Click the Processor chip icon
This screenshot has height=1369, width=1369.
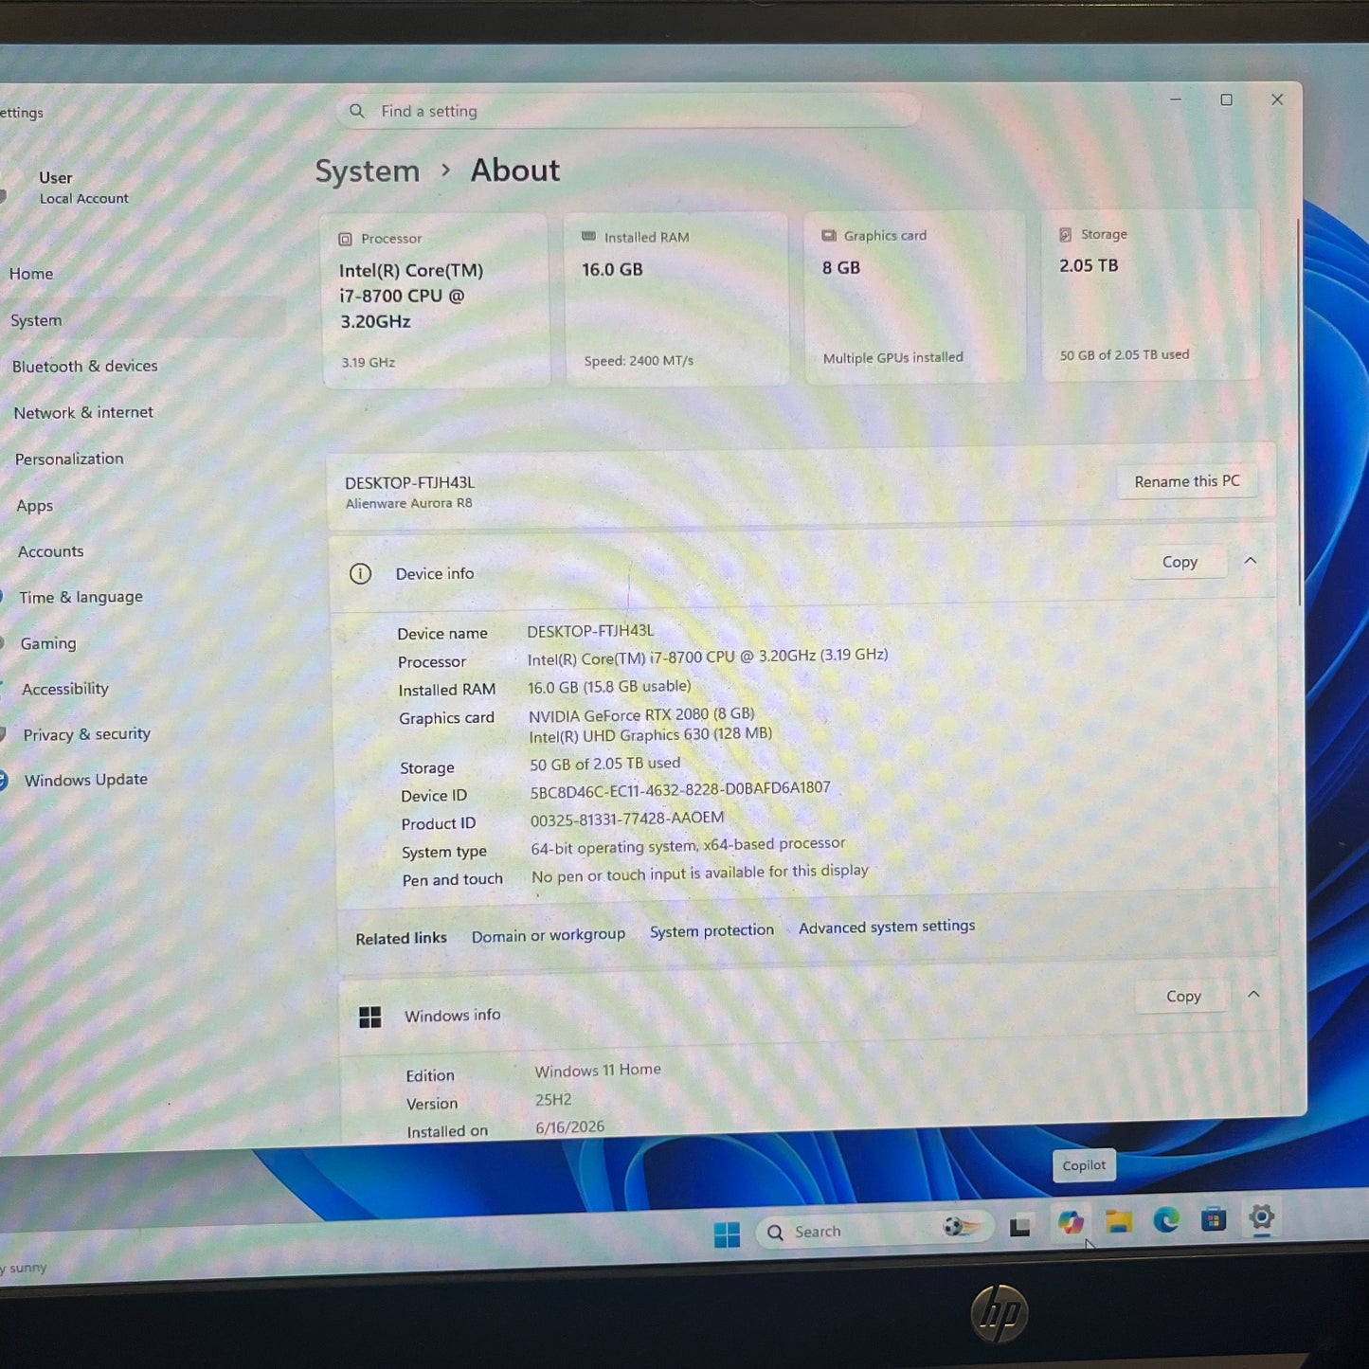click(345, 240)
